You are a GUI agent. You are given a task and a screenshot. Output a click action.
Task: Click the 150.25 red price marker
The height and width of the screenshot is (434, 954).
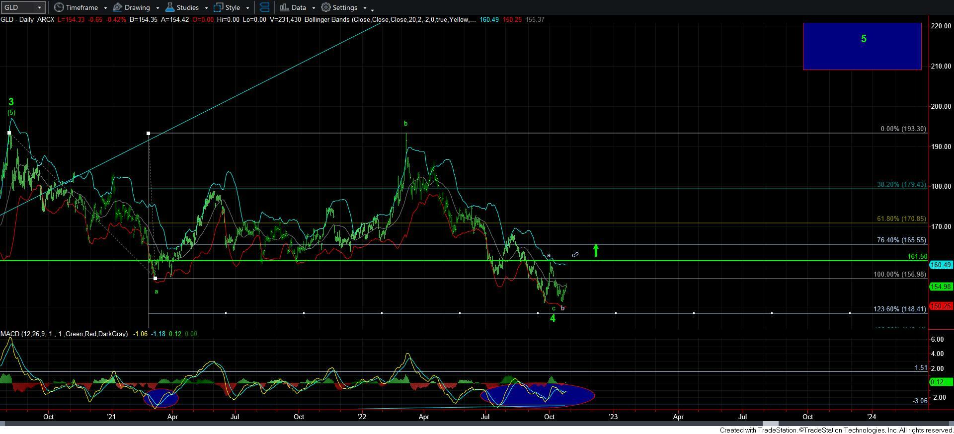pyautogui.click(x=941, y=306)
